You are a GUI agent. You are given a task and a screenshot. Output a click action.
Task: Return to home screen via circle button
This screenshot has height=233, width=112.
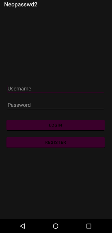click(x=56, y=226)
